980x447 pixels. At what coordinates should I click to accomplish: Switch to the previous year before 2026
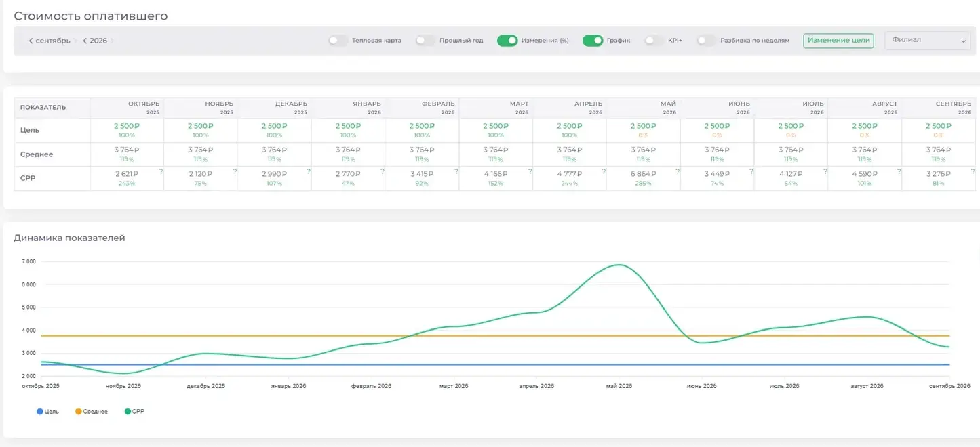(x=85, y=41)
